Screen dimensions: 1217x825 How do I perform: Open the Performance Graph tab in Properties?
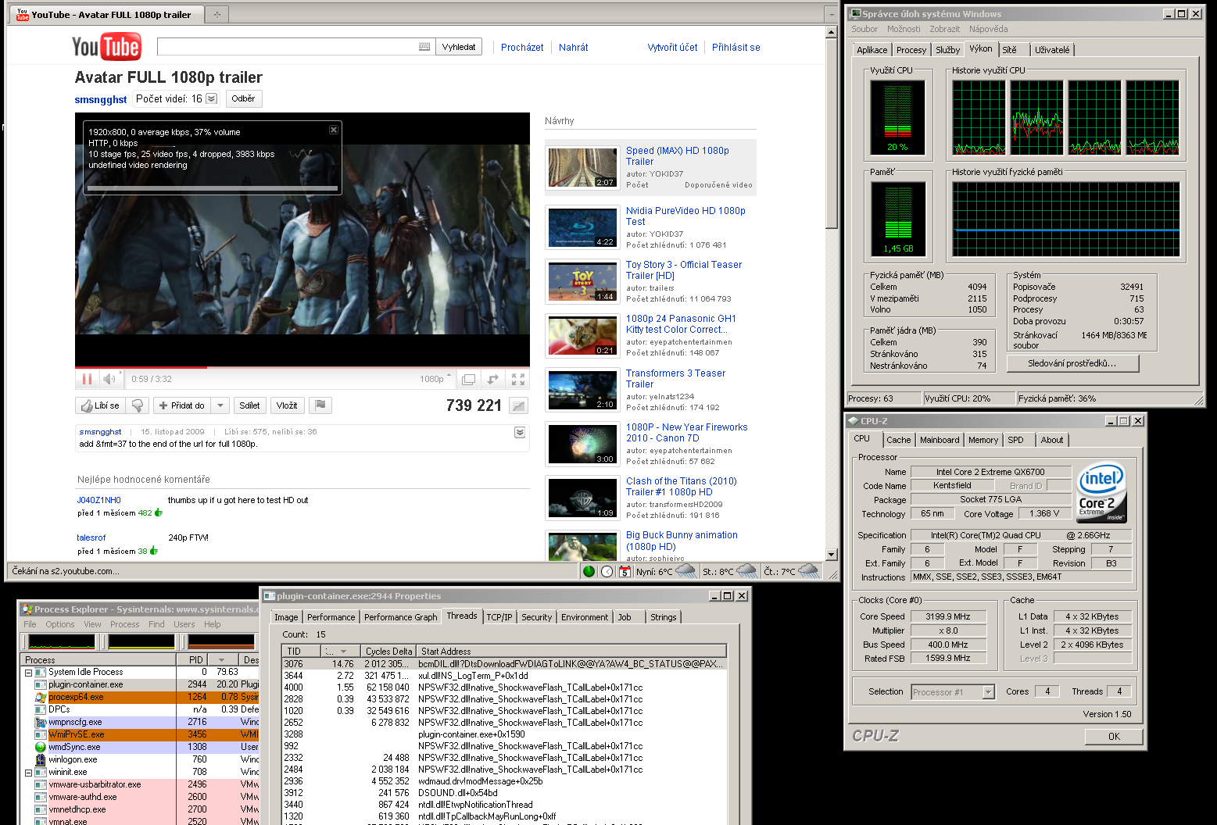(401, 617)
